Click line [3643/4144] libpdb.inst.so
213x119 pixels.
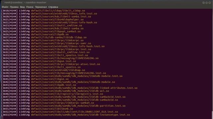39,85
